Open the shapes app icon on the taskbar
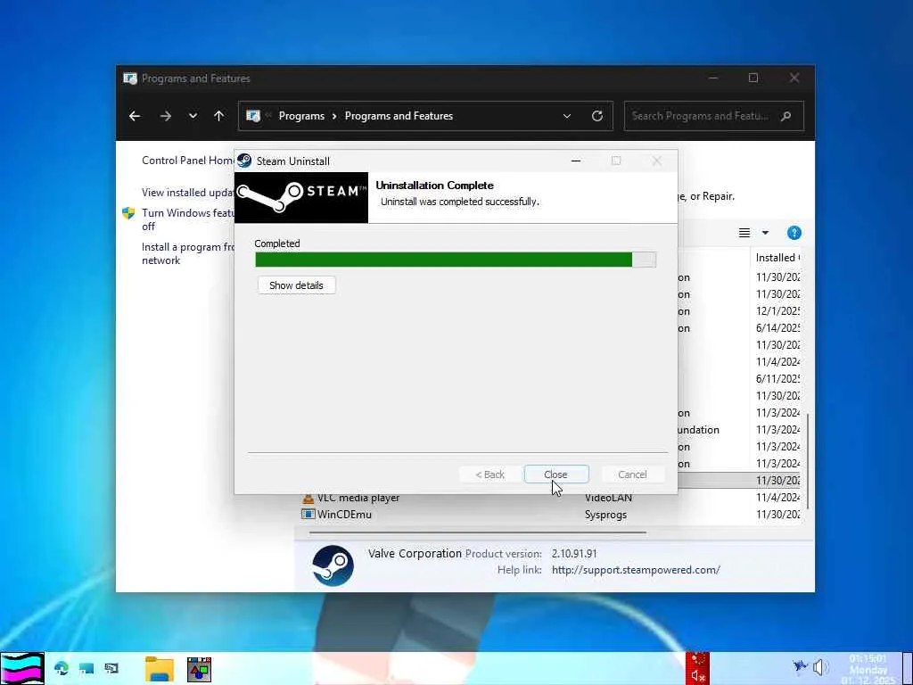Screen dimensions: 913x685 click(x=199, y=669)
